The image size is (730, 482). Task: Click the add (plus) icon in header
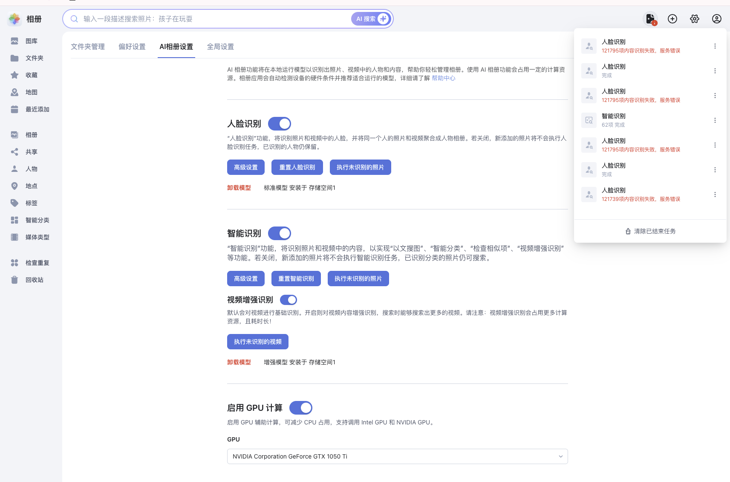click(672, 19)
